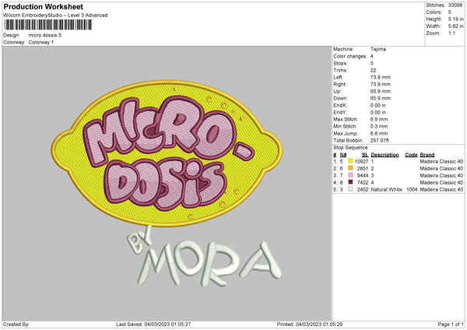Click the 'Brand' column header
Viewport: 467px width, 330px height.
[427, 155]
